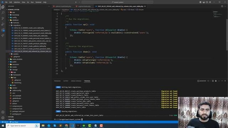
Task: Split the terminal panel
Action: [x=213, y=81]
